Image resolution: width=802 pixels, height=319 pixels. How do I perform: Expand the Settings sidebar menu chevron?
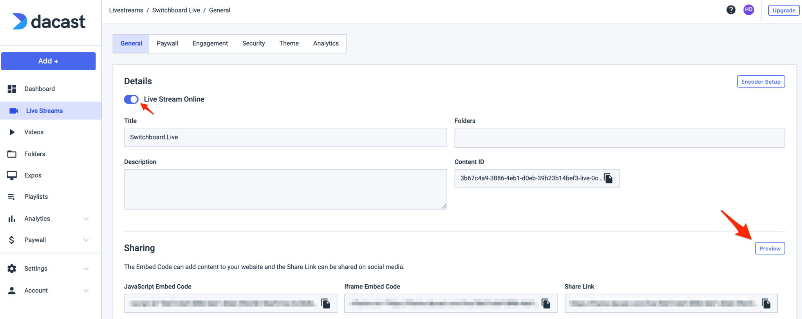86,269
